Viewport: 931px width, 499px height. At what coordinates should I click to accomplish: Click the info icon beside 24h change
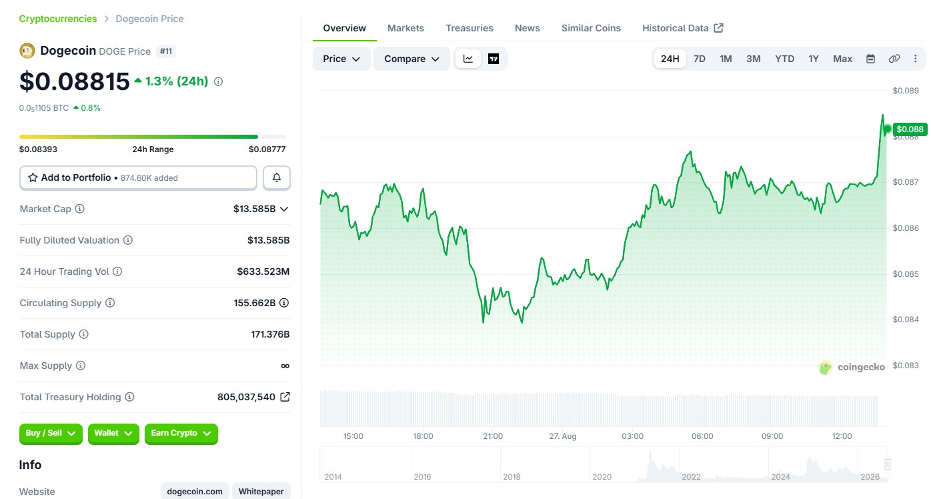[218, 81]
